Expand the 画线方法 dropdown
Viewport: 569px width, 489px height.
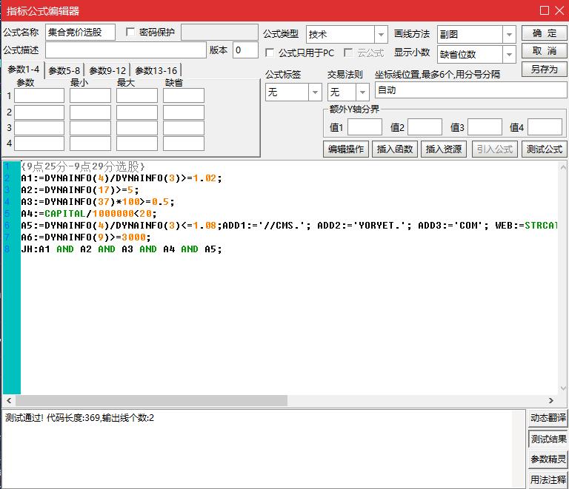point(509,35)
